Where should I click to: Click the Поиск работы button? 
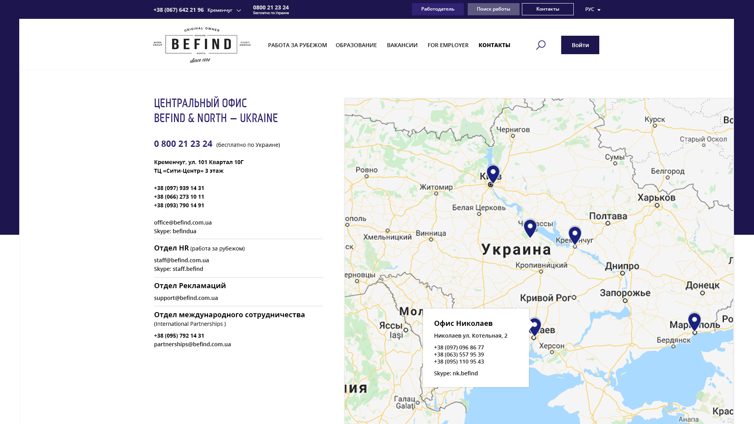click(493, 9)
